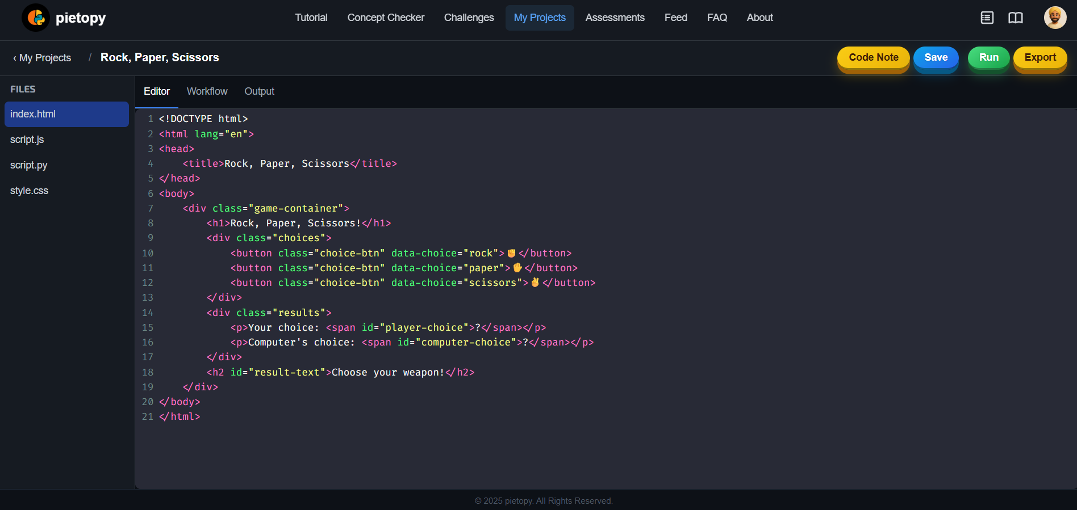The image size is (1077, 510).
Task: Open script.py in the files list
Action: coord(29,165)
